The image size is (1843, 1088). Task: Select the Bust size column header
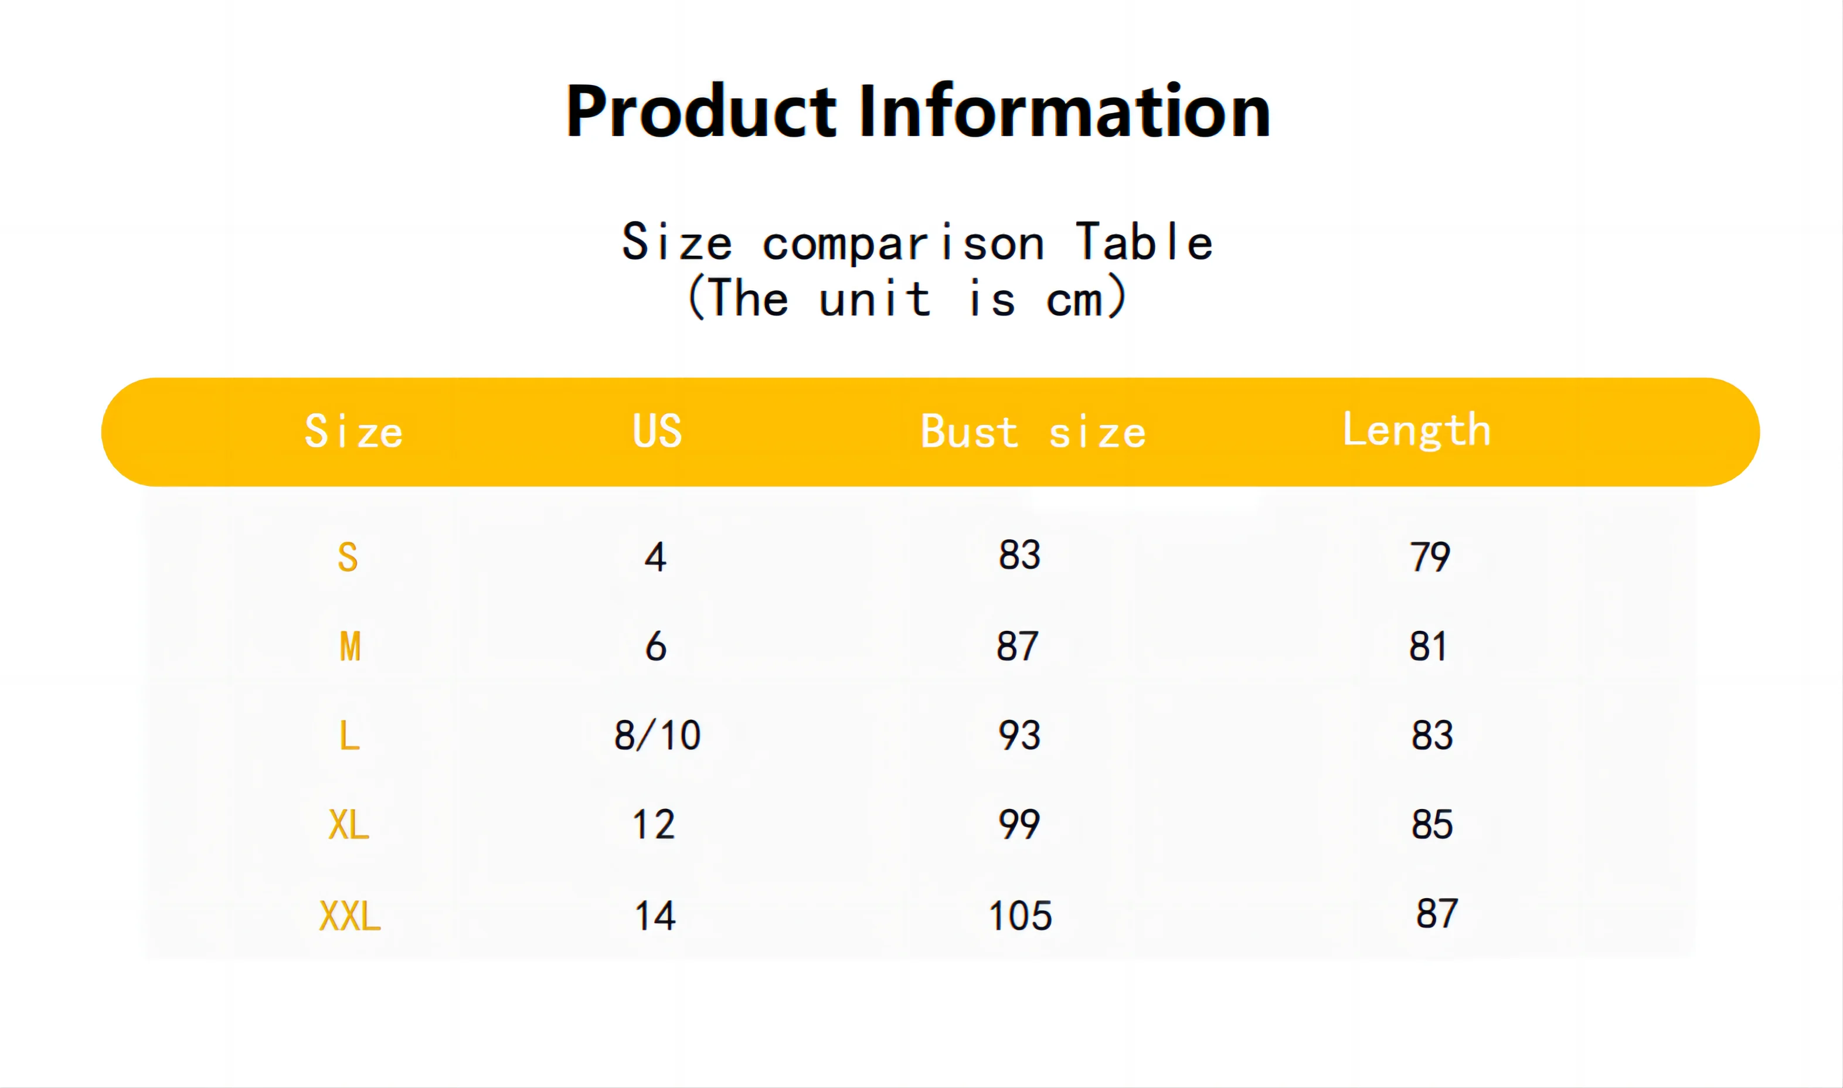pos(1033,431)
